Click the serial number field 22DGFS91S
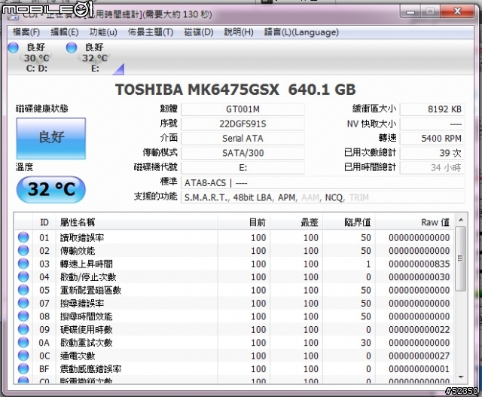This screenshot has height=397, width=482. 243,124
